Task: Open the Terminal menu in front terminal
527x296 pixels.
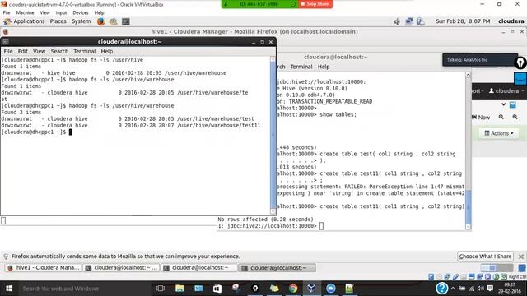Action: pos(84,51)
